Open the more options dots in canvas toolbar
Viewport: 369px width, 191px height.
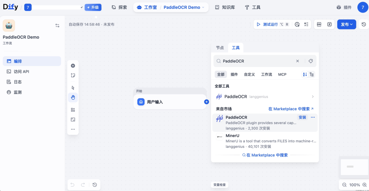pos(73,129)
